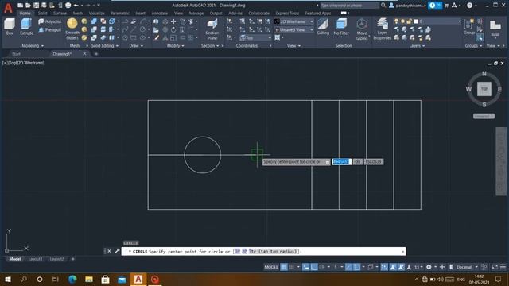Open the workspace switching gear icon
This screenshot has height=286, width=509.
coord(429,267)
